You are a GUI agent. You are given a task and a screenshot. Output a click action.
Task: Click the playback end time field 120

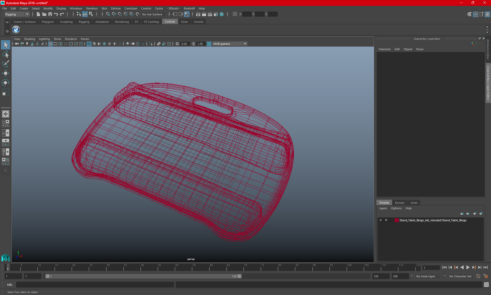point(381,276)
